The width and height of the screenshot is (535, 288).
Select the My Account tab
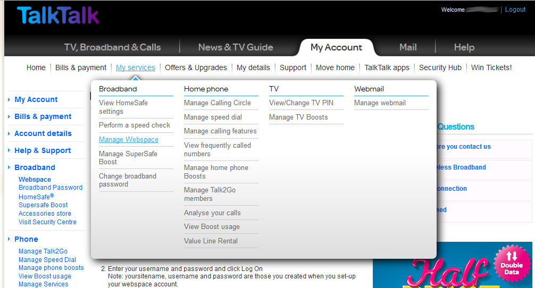pyautogui.click(x=336, y=47)
